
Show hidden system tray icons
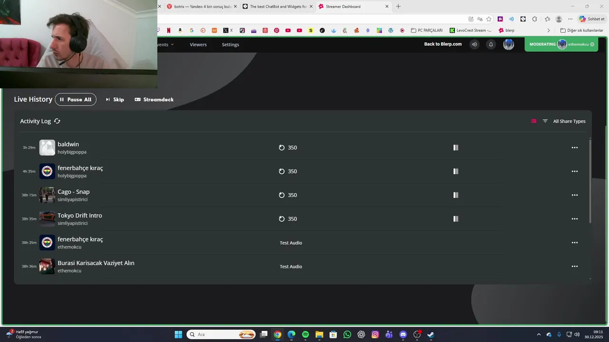(x=539, y=334)
